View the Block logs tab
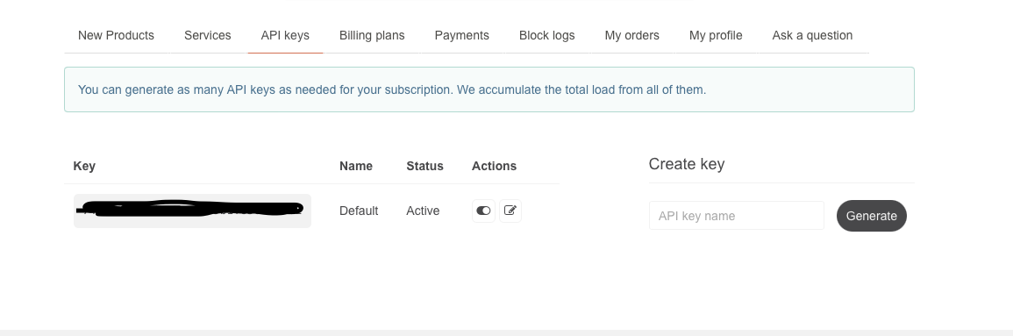This screenshot has width=1013, height=336. pos(547,36)
